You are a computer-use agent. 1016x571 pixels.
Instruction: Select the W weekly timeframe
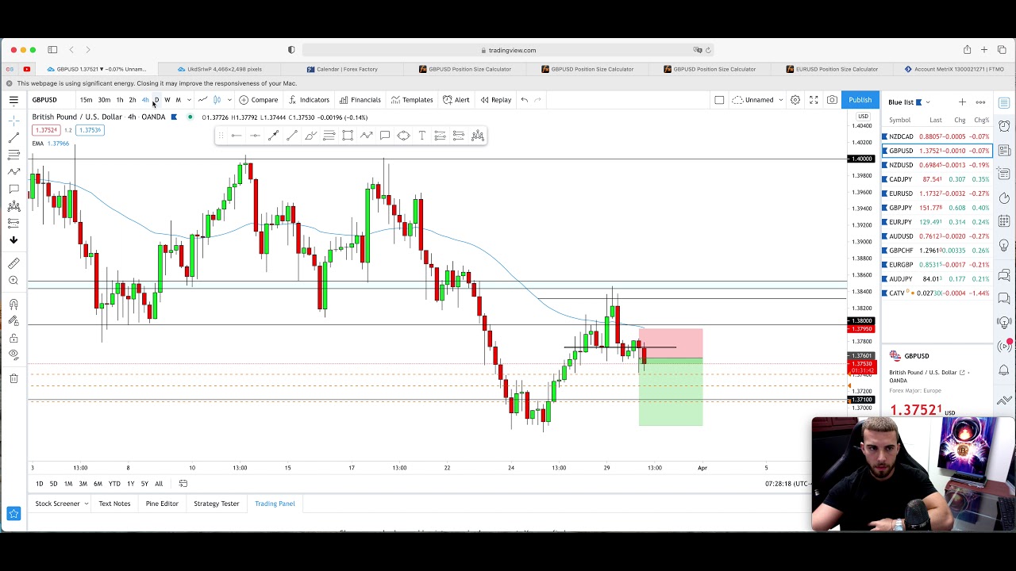[x=167, y=100]
